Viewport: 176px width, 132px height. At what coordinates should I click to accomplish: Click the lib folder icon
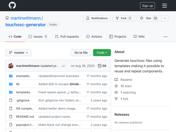[x=11, y=84]
